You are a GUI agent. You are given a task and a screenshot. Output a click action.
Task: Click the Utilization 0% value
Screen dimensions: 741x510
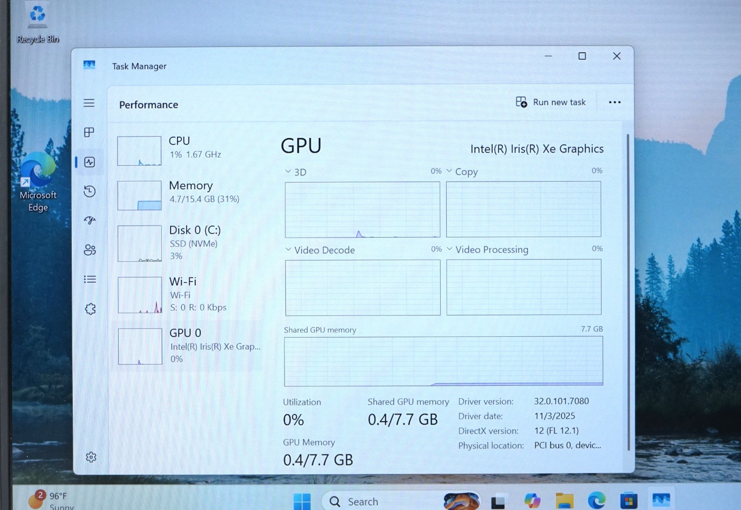293,420
